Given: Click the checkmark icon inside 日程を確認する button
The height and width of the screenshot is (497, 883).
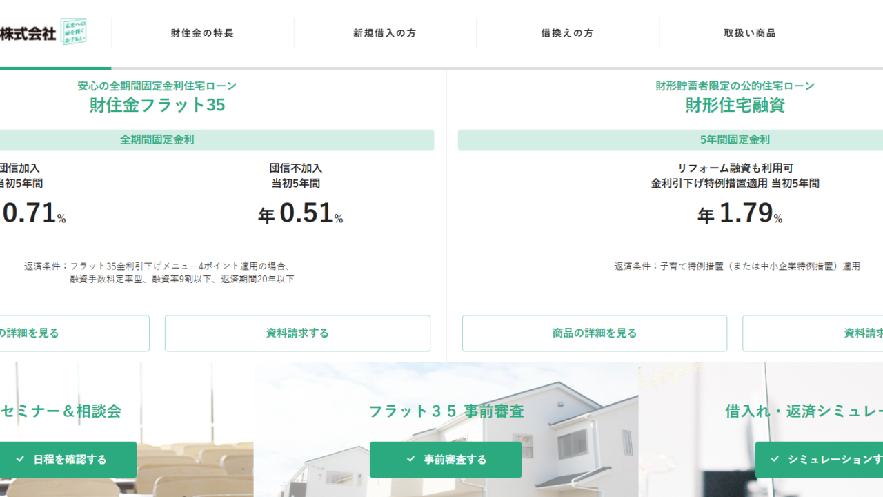Looking at the screenshot, I should (19, 459).
